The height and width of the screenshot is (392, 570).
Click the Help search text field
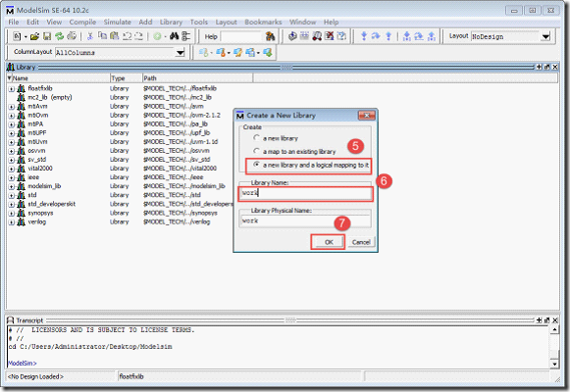pos(241,36)
